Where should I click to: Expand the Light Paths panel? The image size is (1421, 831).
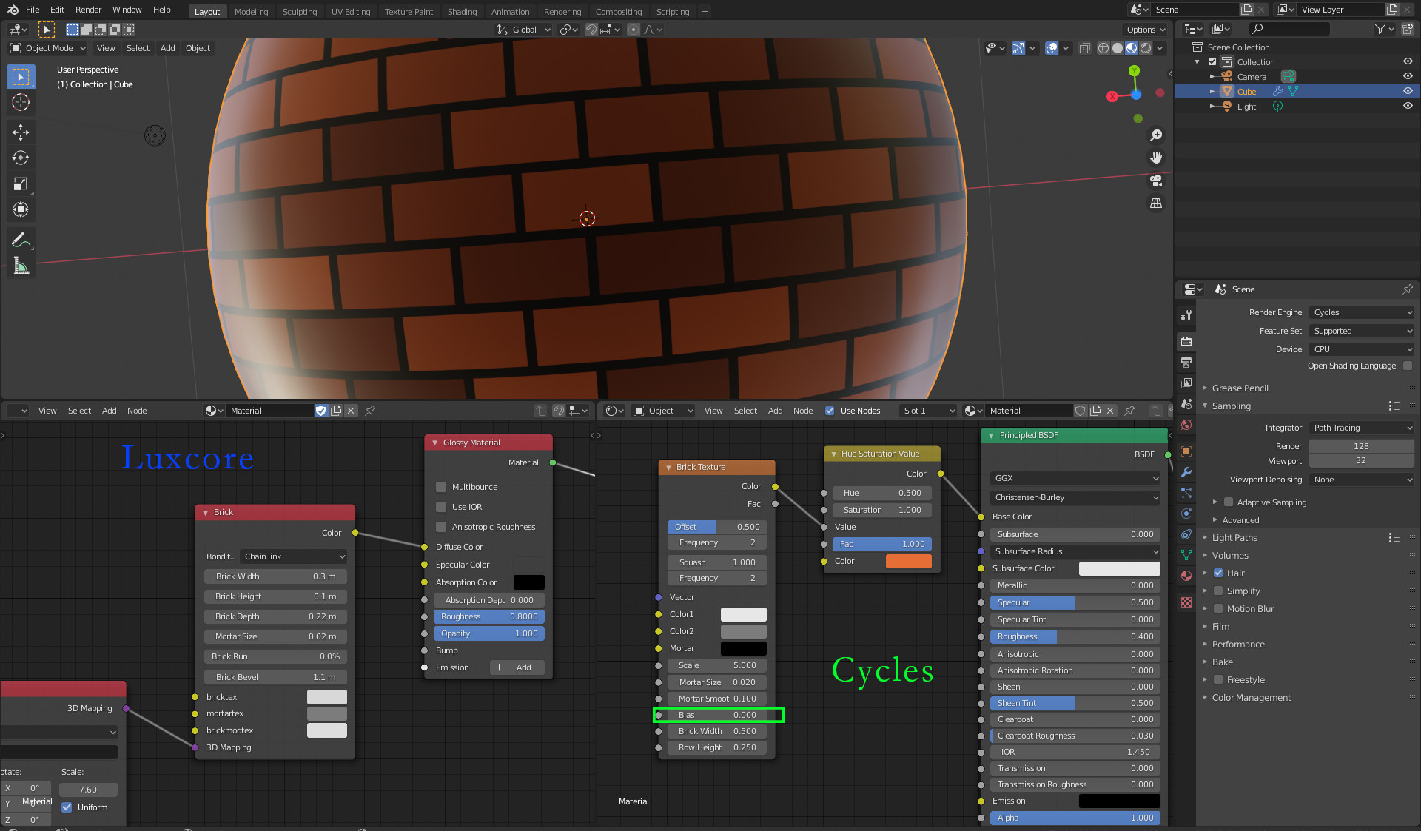coord(1234,538)
